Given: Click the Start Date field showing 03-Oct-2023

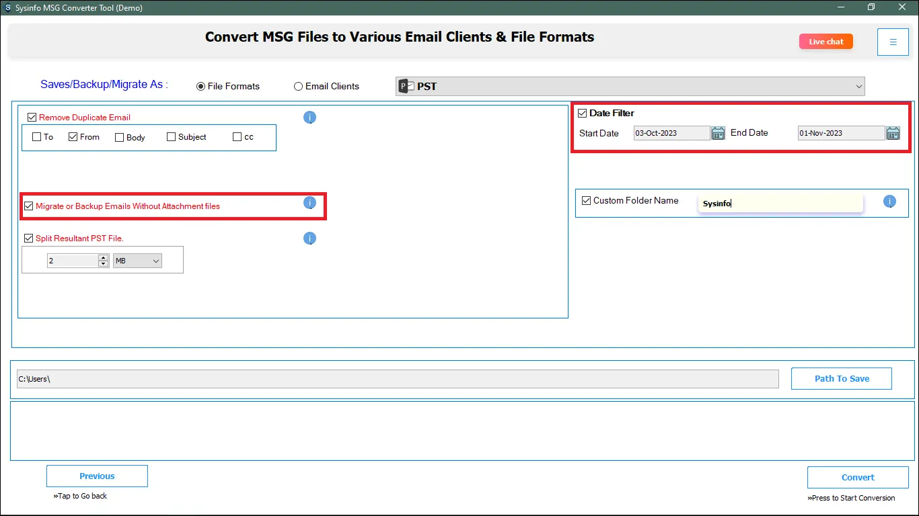Looking at the screenshot, I should 671,133.
